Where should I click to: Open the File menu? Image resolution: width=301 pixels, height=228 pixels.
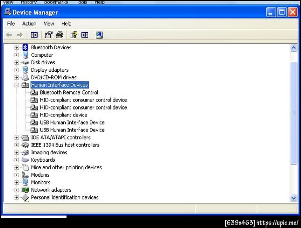click(11, 24)
